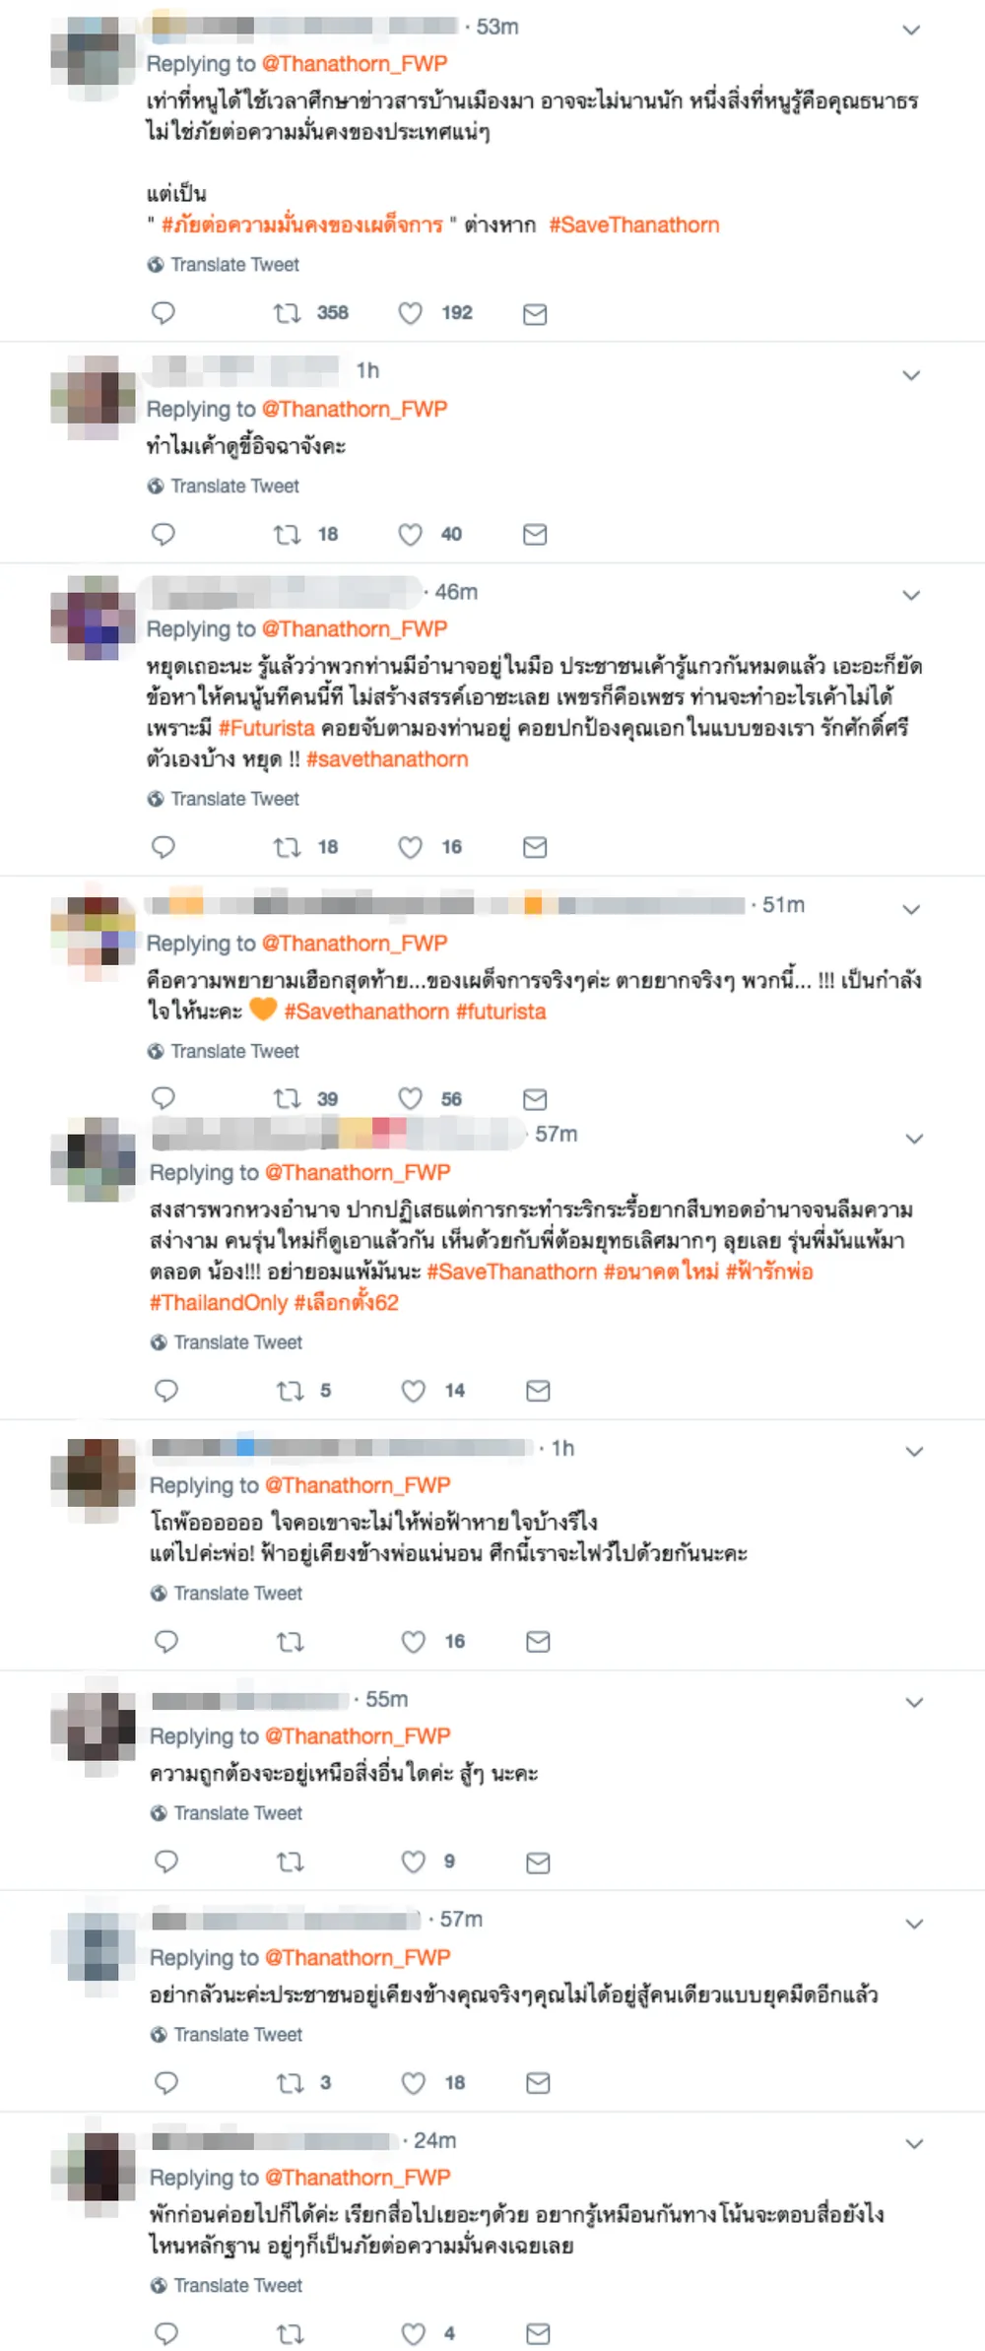The width and height of the screenshot is (985, 2351).
Task: Expand more options on the 46m tweet
Action: point(912,595)
